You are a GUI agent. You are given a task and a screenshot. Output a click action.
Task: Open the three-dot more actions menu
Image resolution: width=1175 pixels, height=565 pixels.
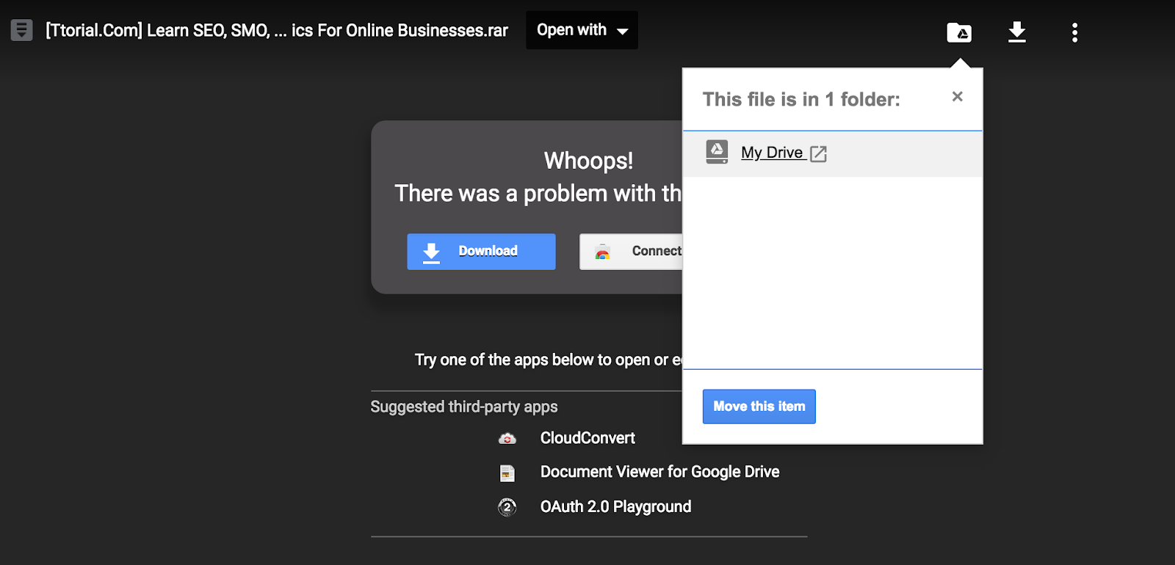(x=1074, y=32)
